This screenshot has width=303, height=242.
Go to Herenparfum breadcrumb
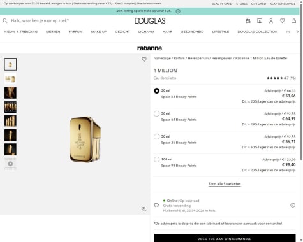(198, 58)
